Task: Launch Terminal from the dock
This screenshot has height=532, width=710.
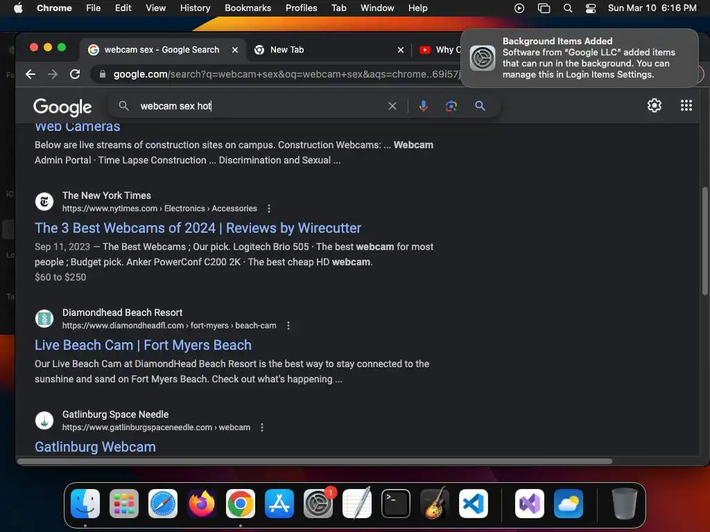Action: click(x=396, y=504)
